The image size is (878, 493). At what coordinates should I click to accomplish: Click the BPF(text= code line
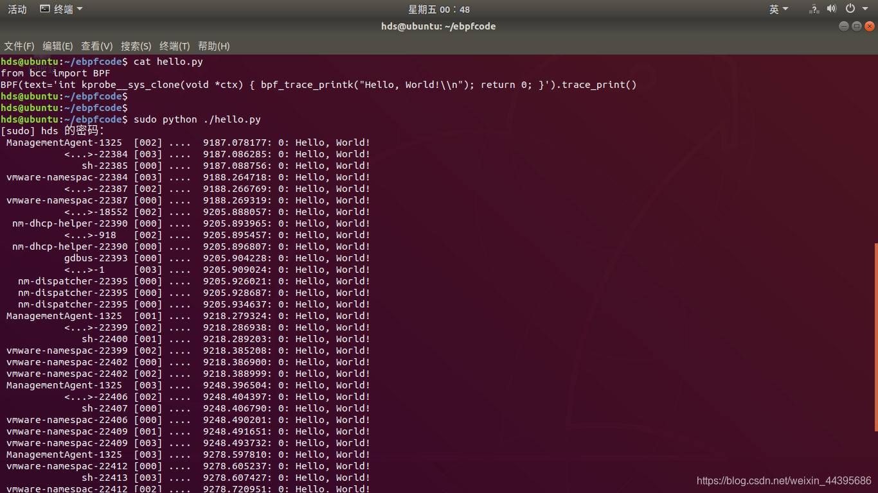coord(318,85)
